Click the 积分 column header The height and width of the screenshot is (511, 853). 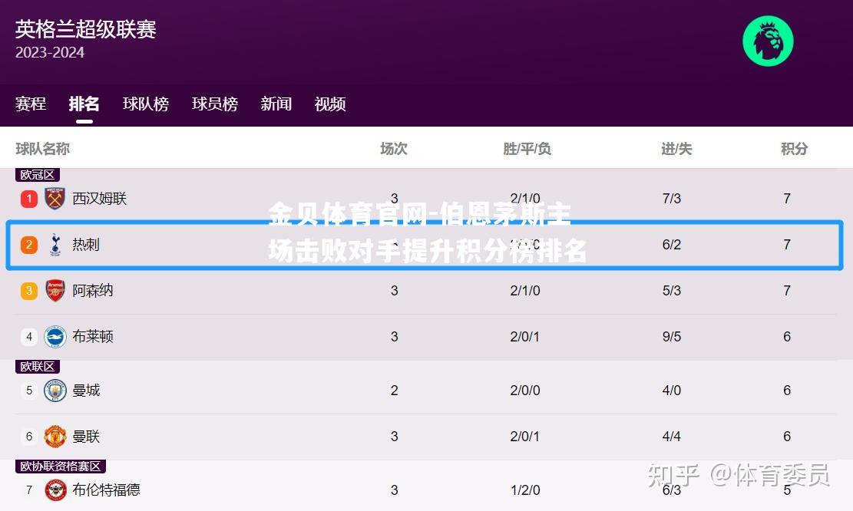click(x=794, y=148)
